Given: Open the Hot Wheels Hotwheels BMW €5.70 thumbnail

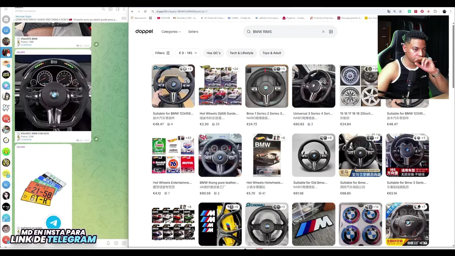Looking at the screenshot, I should point(267,155).
